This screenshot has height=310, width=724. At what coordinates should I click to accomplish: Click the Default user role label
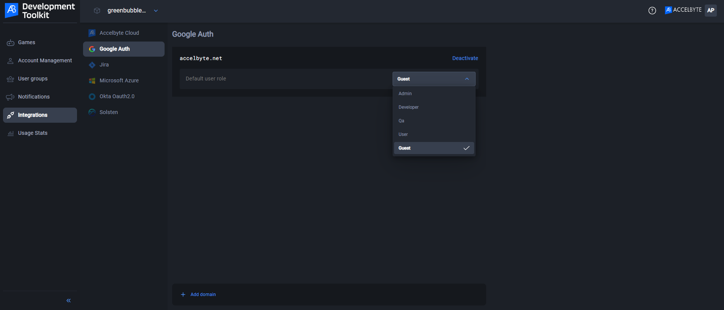[x=206, y=79]
